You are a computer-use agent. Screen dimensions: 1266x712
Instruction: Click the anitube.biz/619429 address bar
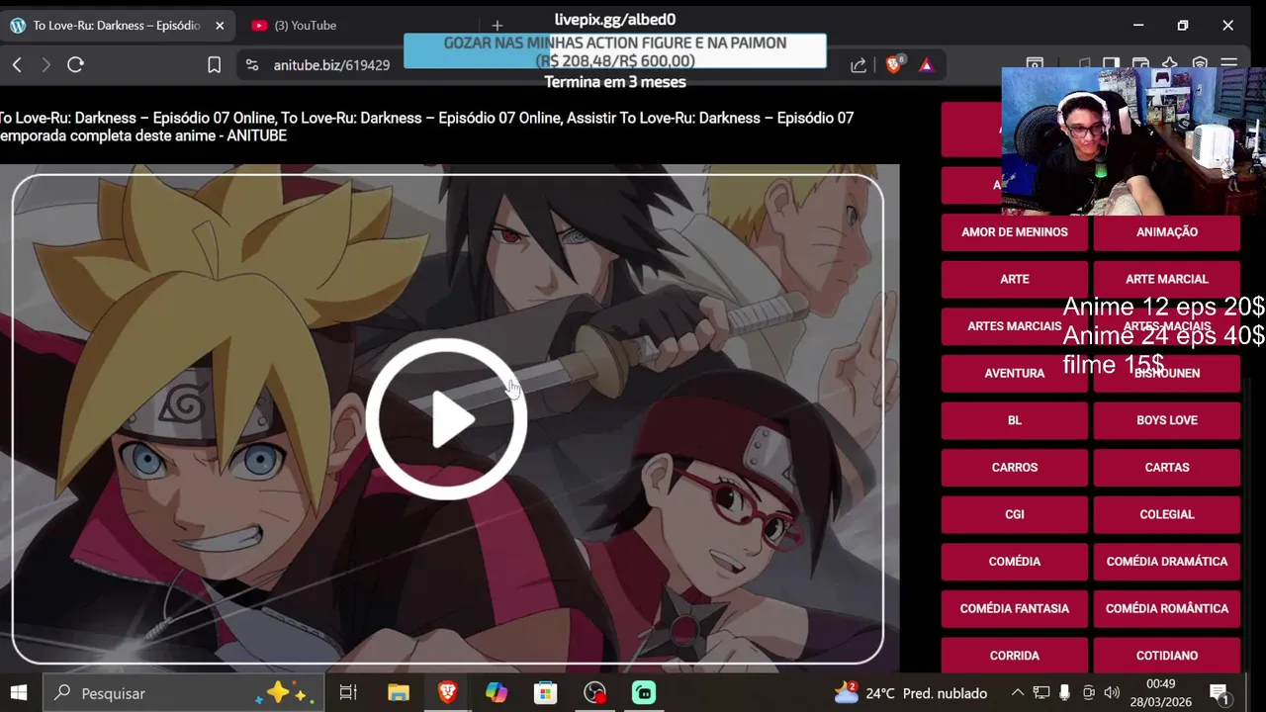point(331,65)
